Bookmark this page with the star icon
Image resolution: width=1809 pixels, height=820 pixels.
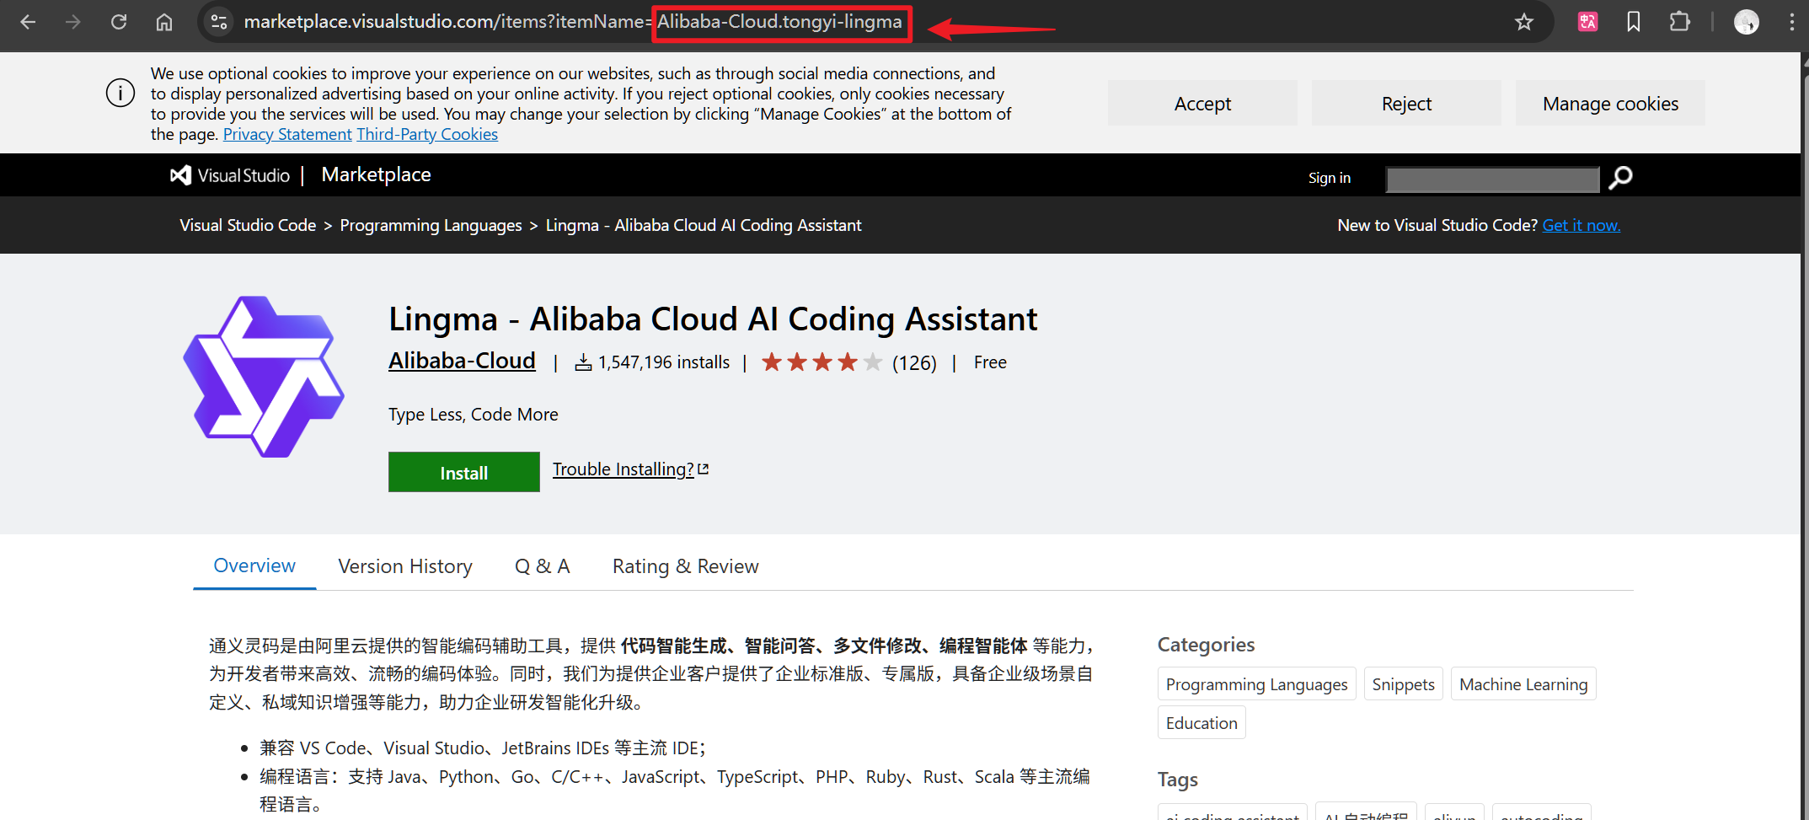[x=1523, y=22]
